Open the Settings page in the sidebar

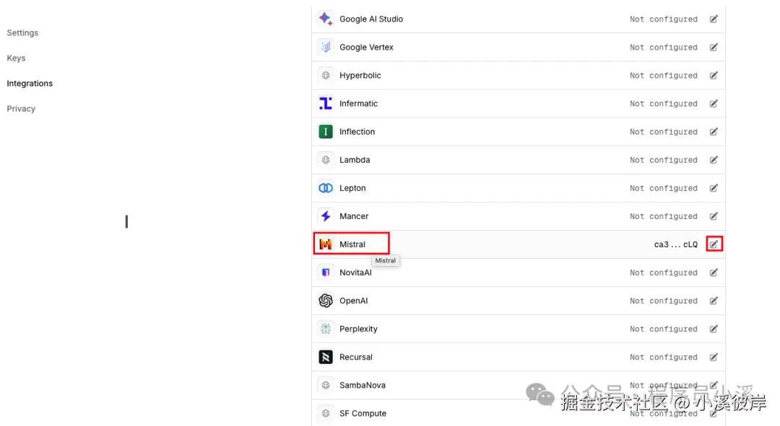coord(22,32)
